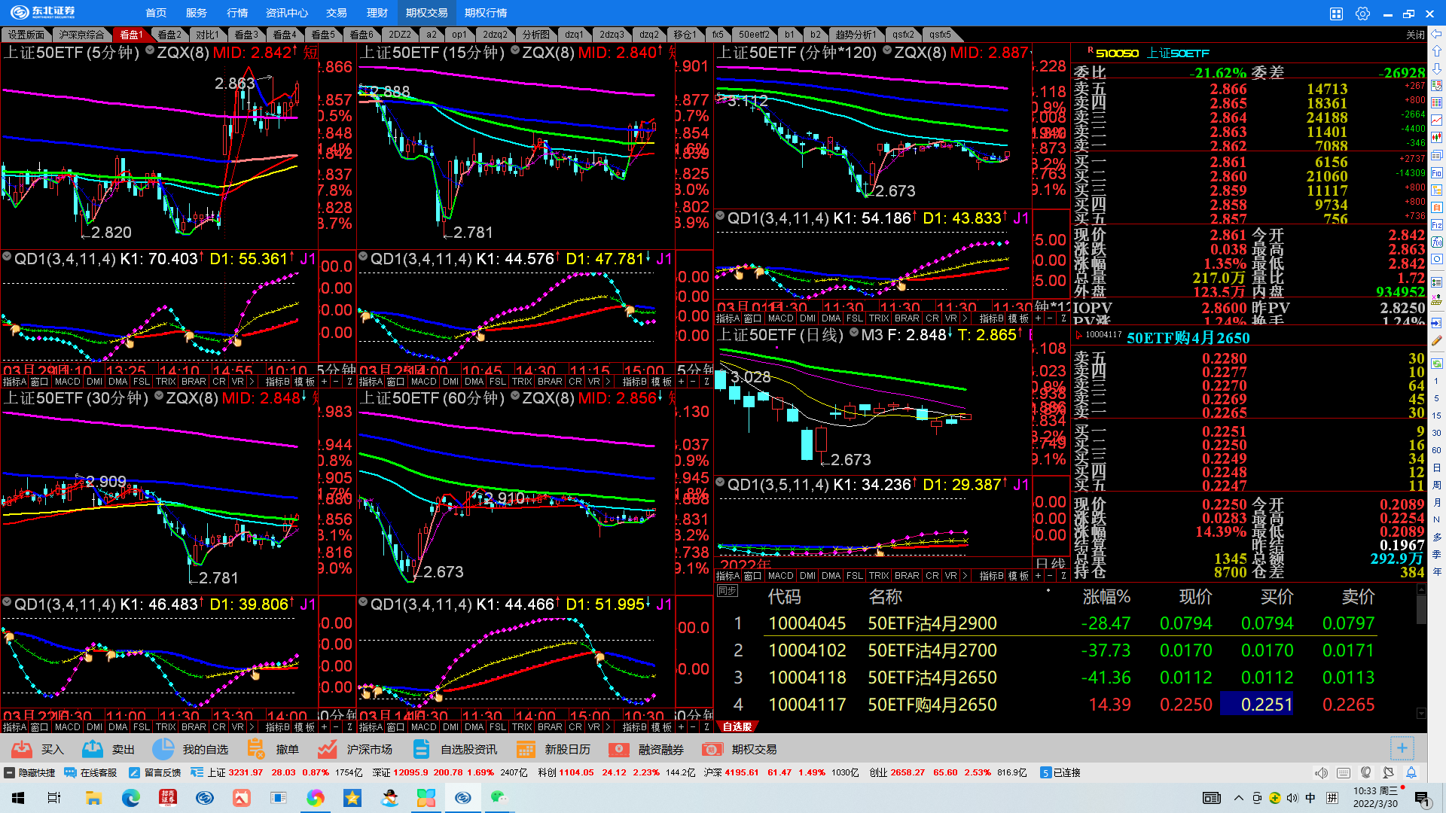
Task: Expand the + add button on the bottom toolbar
Action: click(x=1402, y=748)
